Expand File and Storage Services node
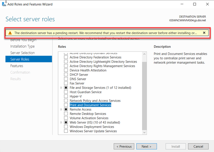Image resolution: width=214 pixels, height=152 pixels. 61,88
